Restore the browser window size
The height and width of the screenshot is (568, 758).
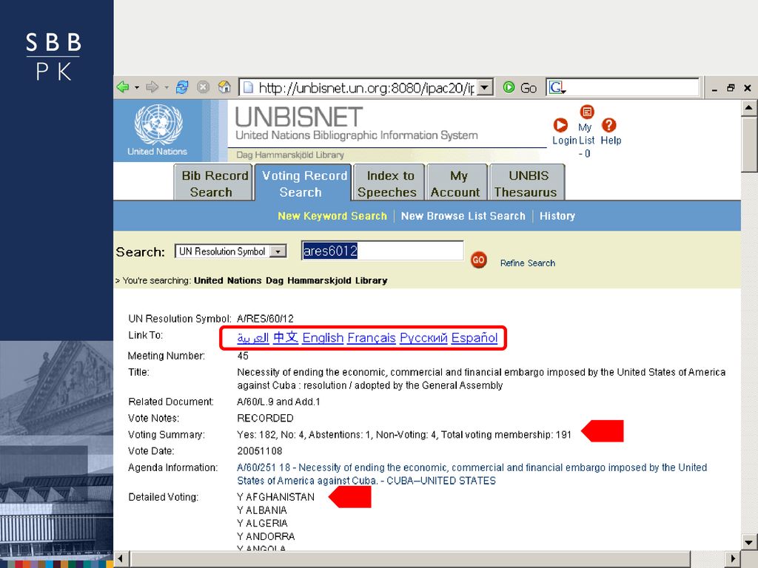pyautogui.click(x=731, y=88)
